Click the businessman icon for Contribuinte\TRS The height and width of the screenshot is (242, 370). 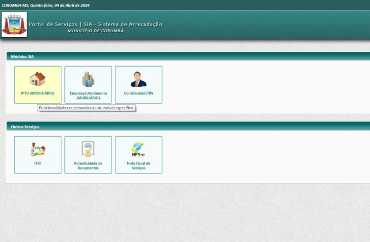tap(139, 79)
